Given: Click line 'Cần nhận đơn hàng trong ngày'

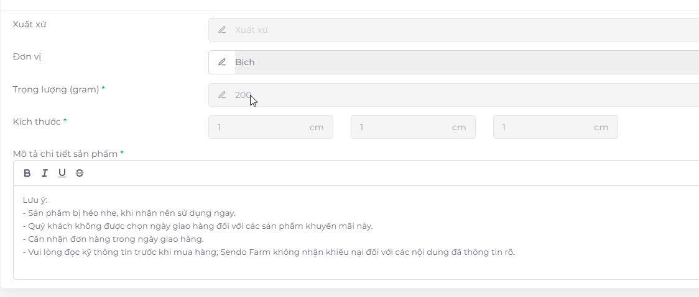Looking at the screenshot, I should click(x=113, y=239).
